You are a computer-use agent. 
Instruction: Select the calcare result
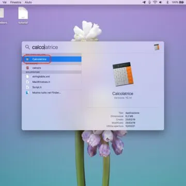(x=52, y=68)
